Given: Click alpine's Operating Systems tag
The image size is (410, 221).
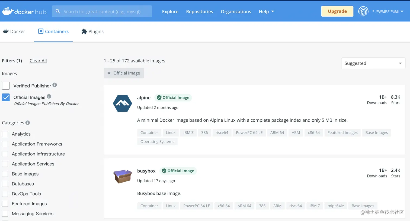Looking at the screenshot, I should click(x=157, y=142).
